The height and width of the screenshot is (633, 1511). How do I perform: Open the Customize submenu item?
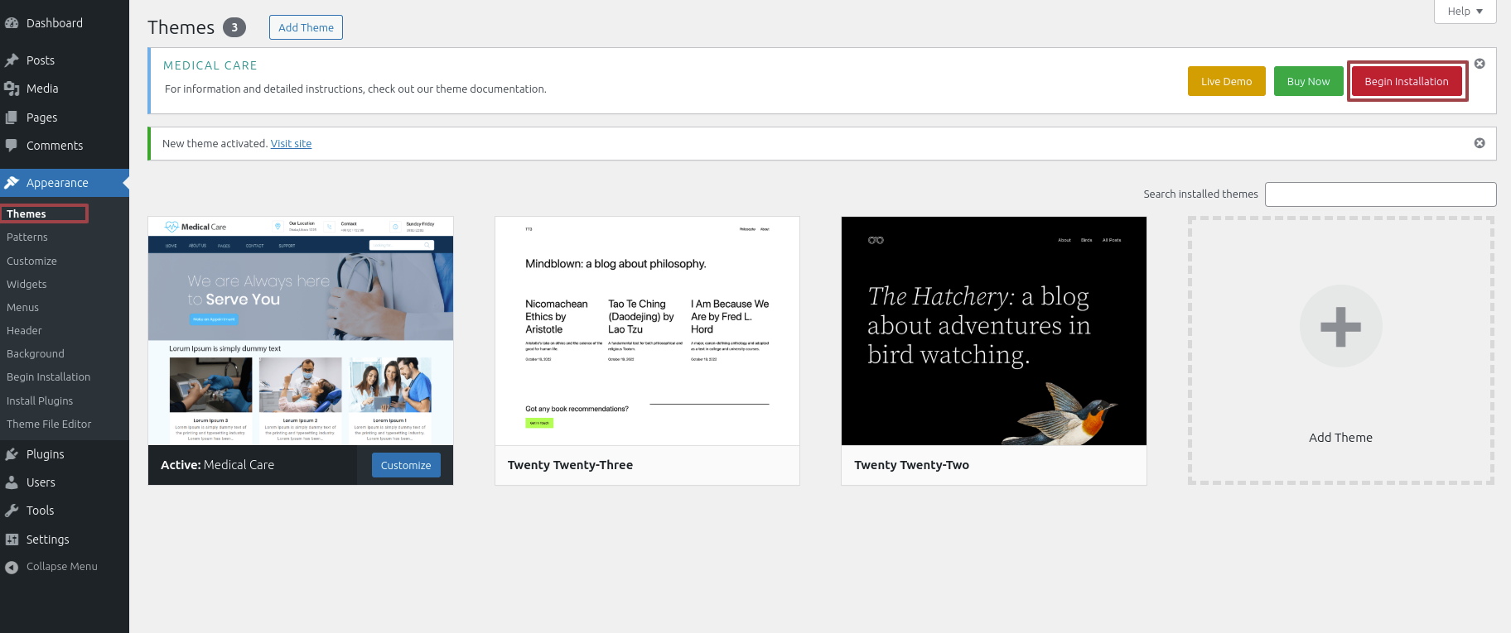(31, 261)
